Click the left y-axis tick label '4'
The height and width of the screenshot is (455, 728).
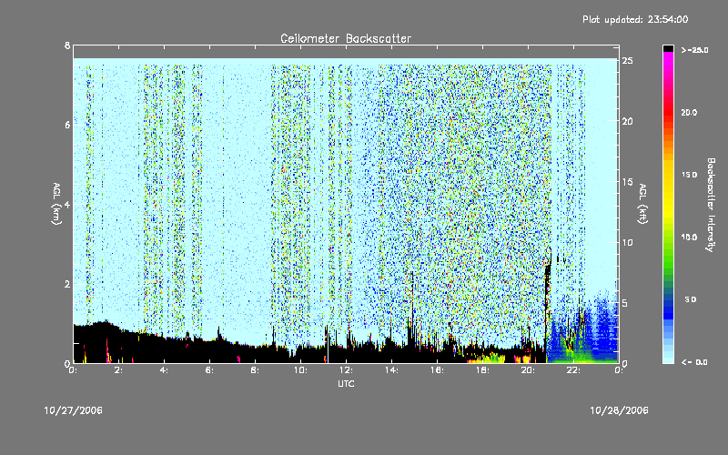[x=67, y=204]
